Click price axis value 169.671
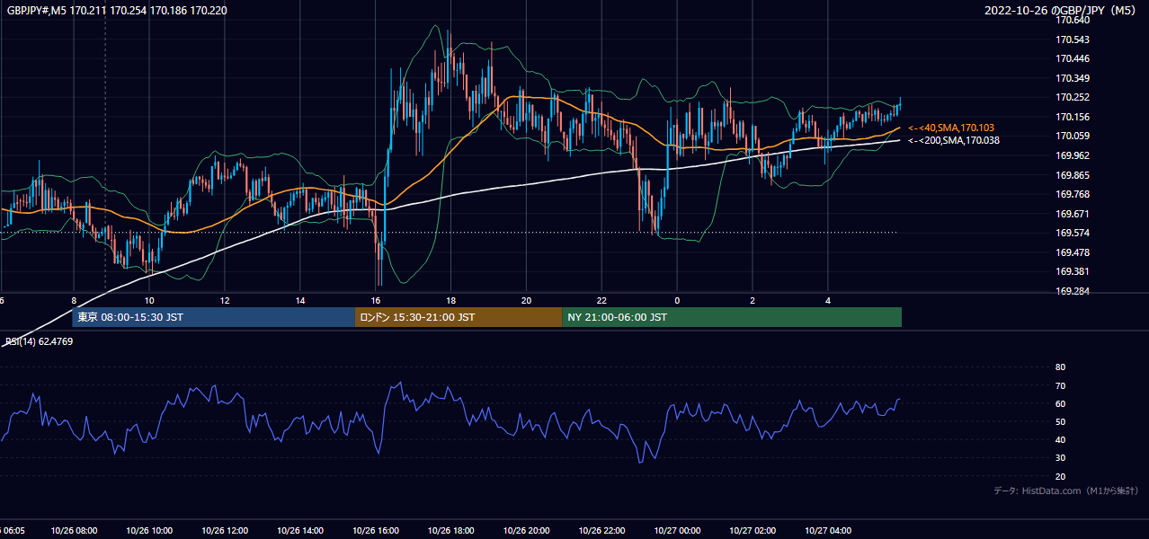This screenshot has width=1149, height=539. [x=1073, y=214]
